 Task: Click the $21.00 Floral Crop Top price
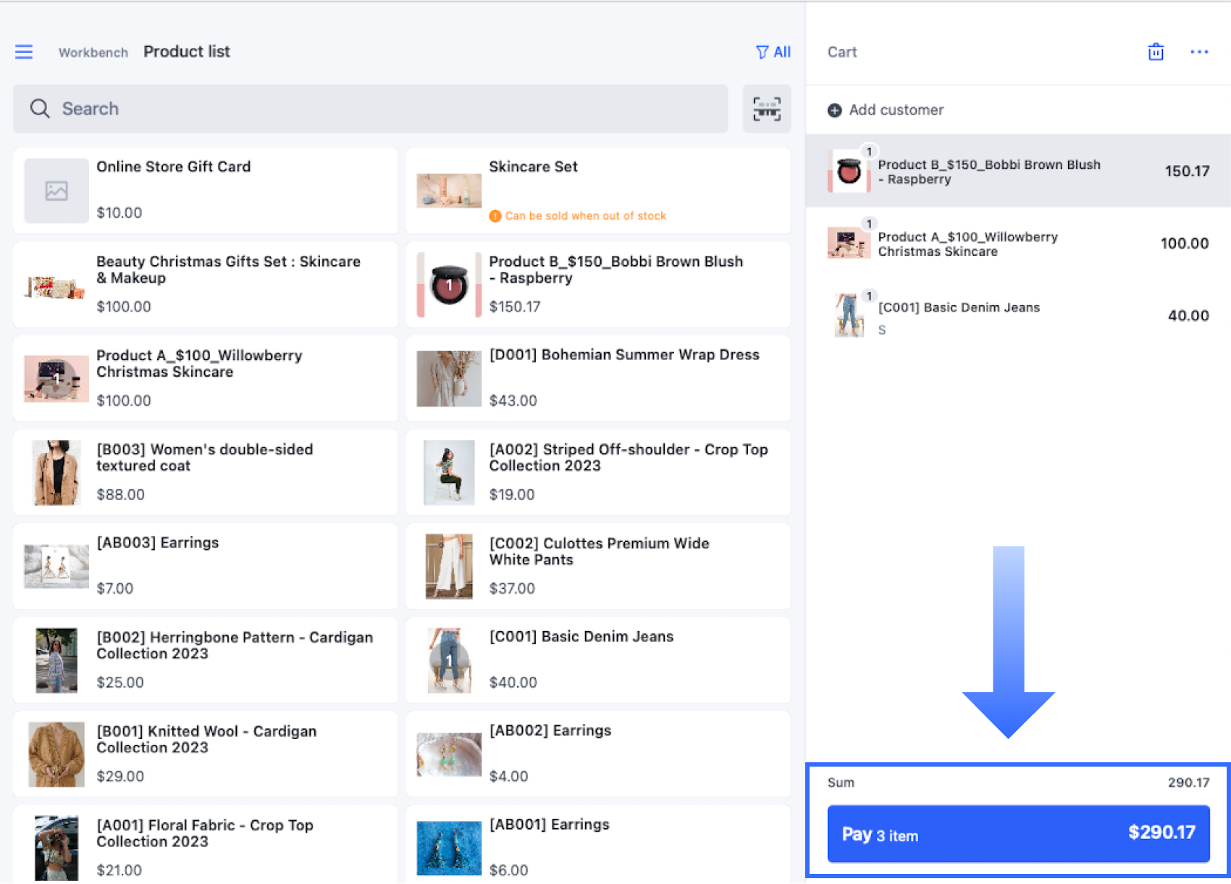tap(119, 870)
